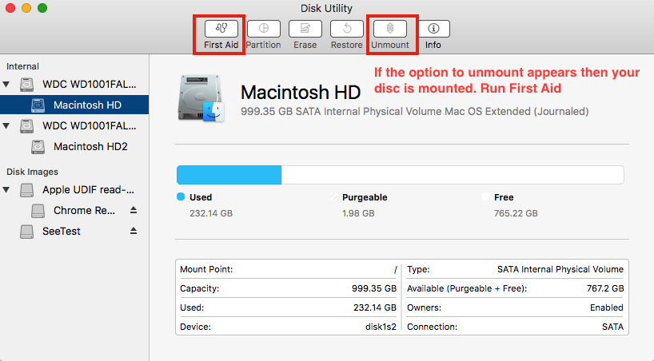Click the 232.14 GB value under Used legend

click(x=211, y=213)
